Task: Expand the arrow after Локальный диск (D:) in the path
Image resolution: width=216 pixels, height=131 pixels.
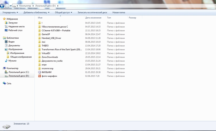Action: pos(58,6)
